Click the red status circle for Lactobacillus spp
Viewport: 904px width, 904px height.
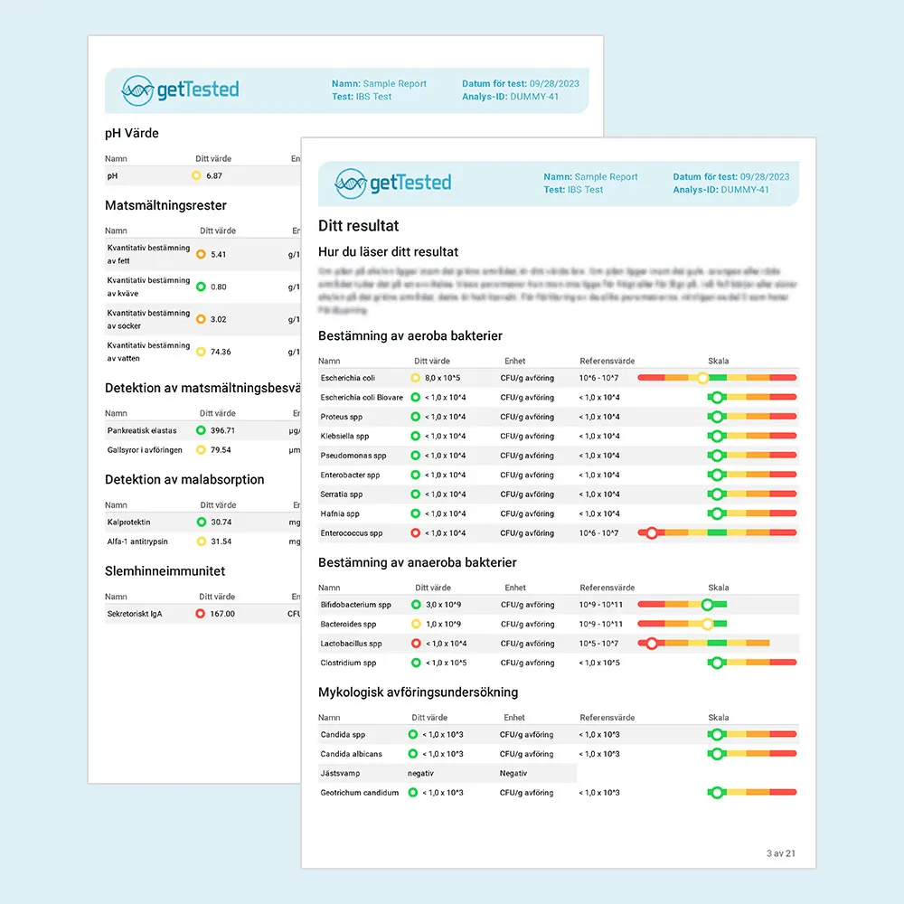coord(416,644)
